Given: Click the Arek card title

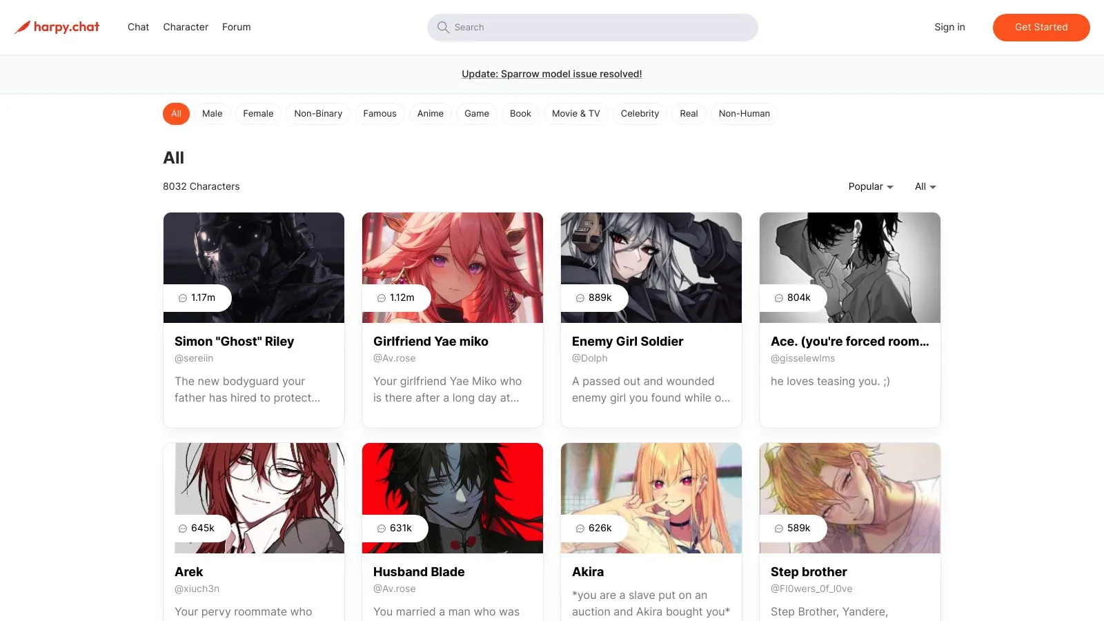Looking at the screenshot, I should (188, 572).
